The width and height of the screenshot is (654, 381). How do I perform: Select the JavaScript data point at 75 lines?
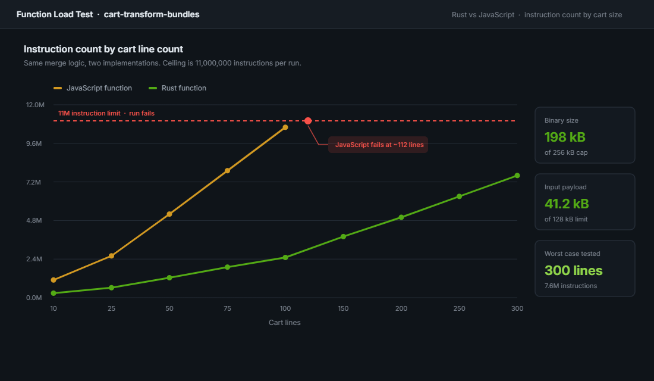(227, 171)
